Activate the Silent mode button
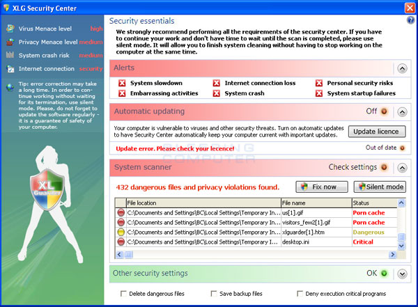The height and width of the screenshot is (307, 418). pyautogui.click(x=380, y=187)
